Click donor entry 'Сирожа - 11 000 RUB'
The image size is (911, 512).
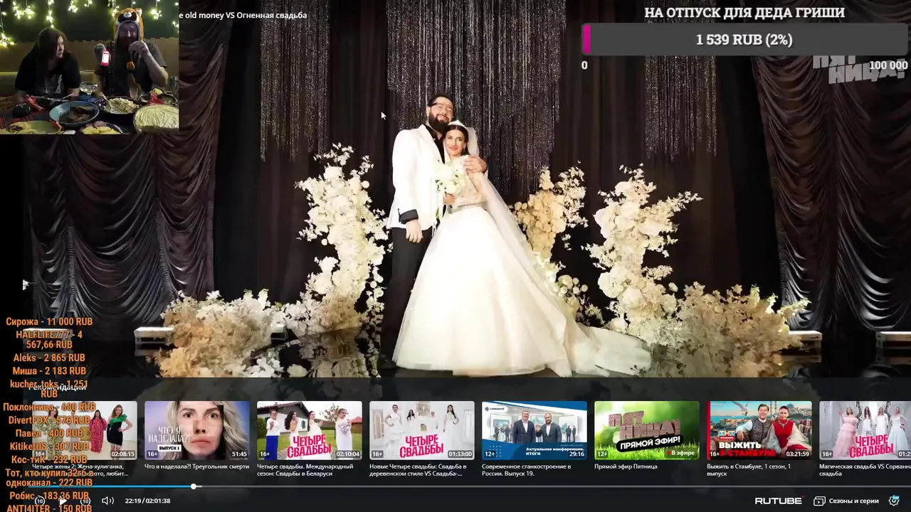[49, 321]
